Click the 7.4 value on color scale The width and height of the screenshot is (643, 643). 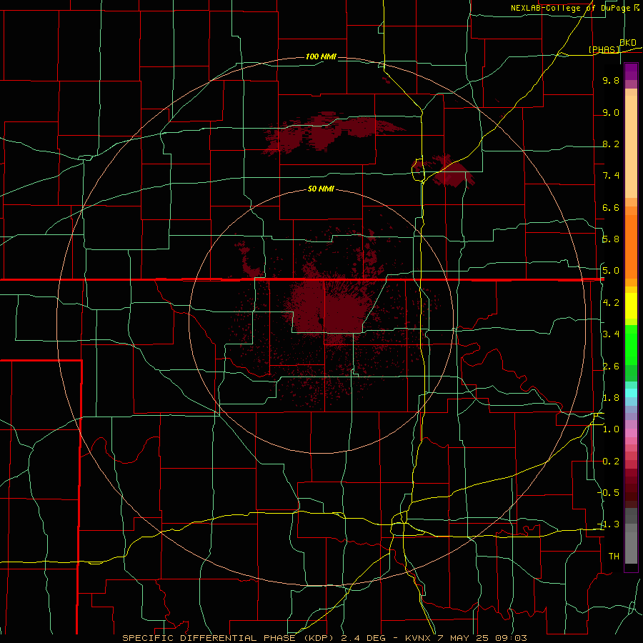tap(611, 176)
